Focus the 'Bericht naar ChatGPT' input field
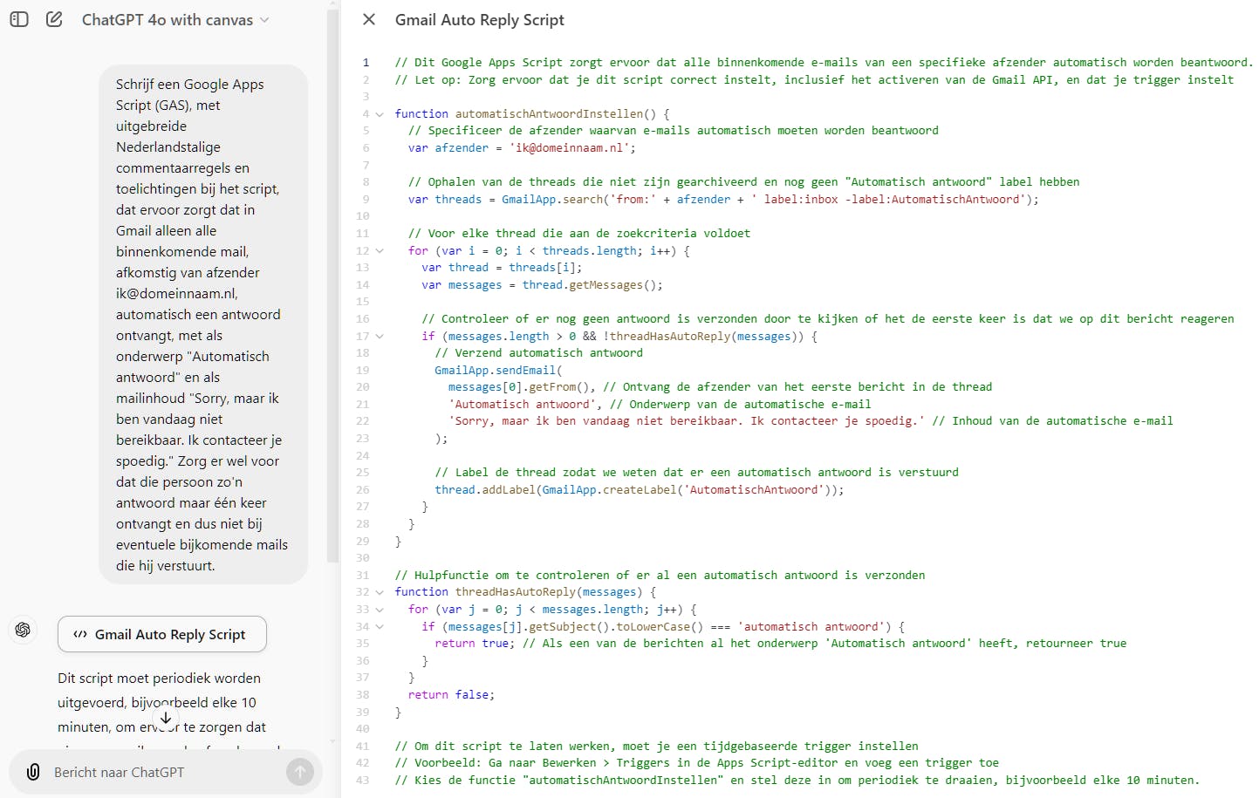 coord(166,772)
